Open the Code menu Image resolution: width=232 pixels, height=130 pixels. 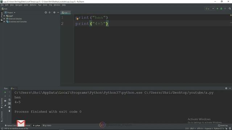coord(26,5)
